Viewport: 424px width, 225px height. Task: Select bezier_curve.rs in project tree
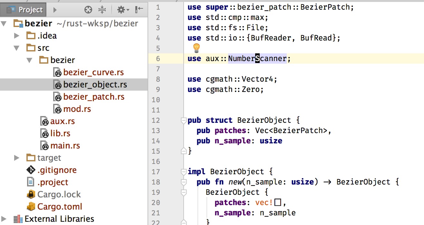coord(93,72)
